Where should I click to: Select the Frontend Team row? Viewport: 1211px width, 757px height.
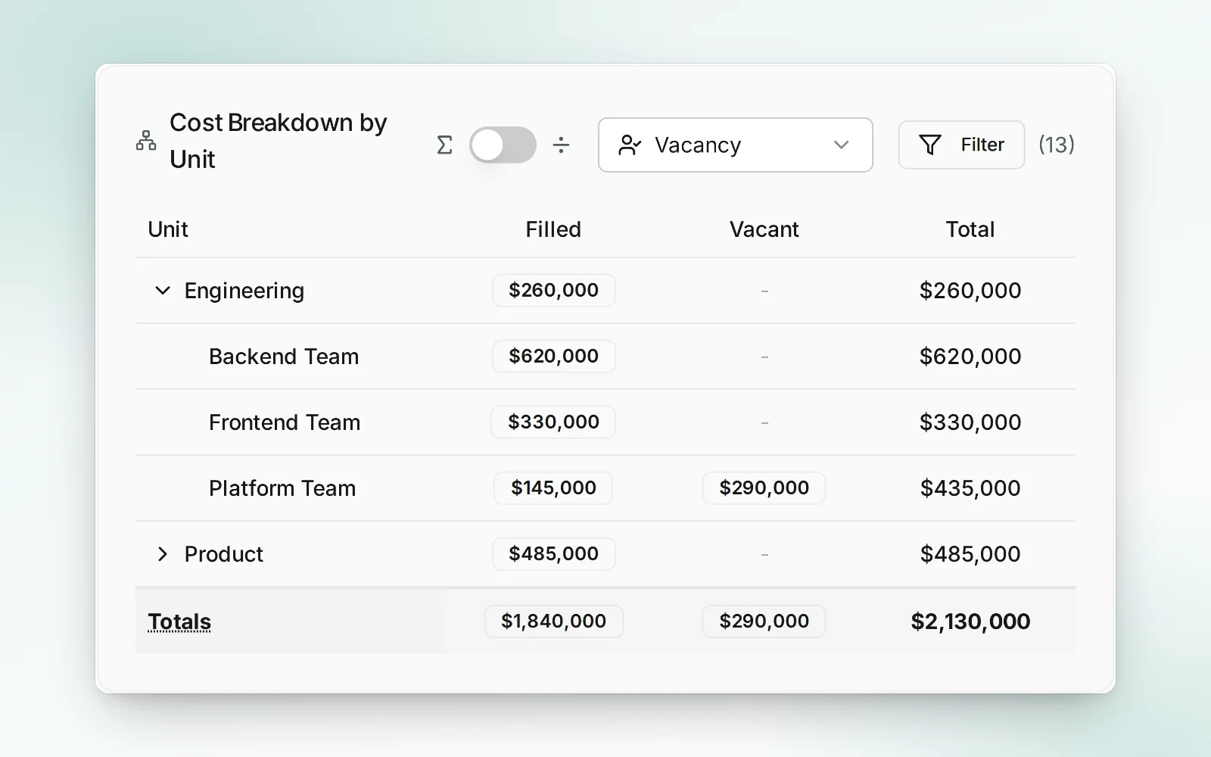pyautogui.click(x=605, y=422)
